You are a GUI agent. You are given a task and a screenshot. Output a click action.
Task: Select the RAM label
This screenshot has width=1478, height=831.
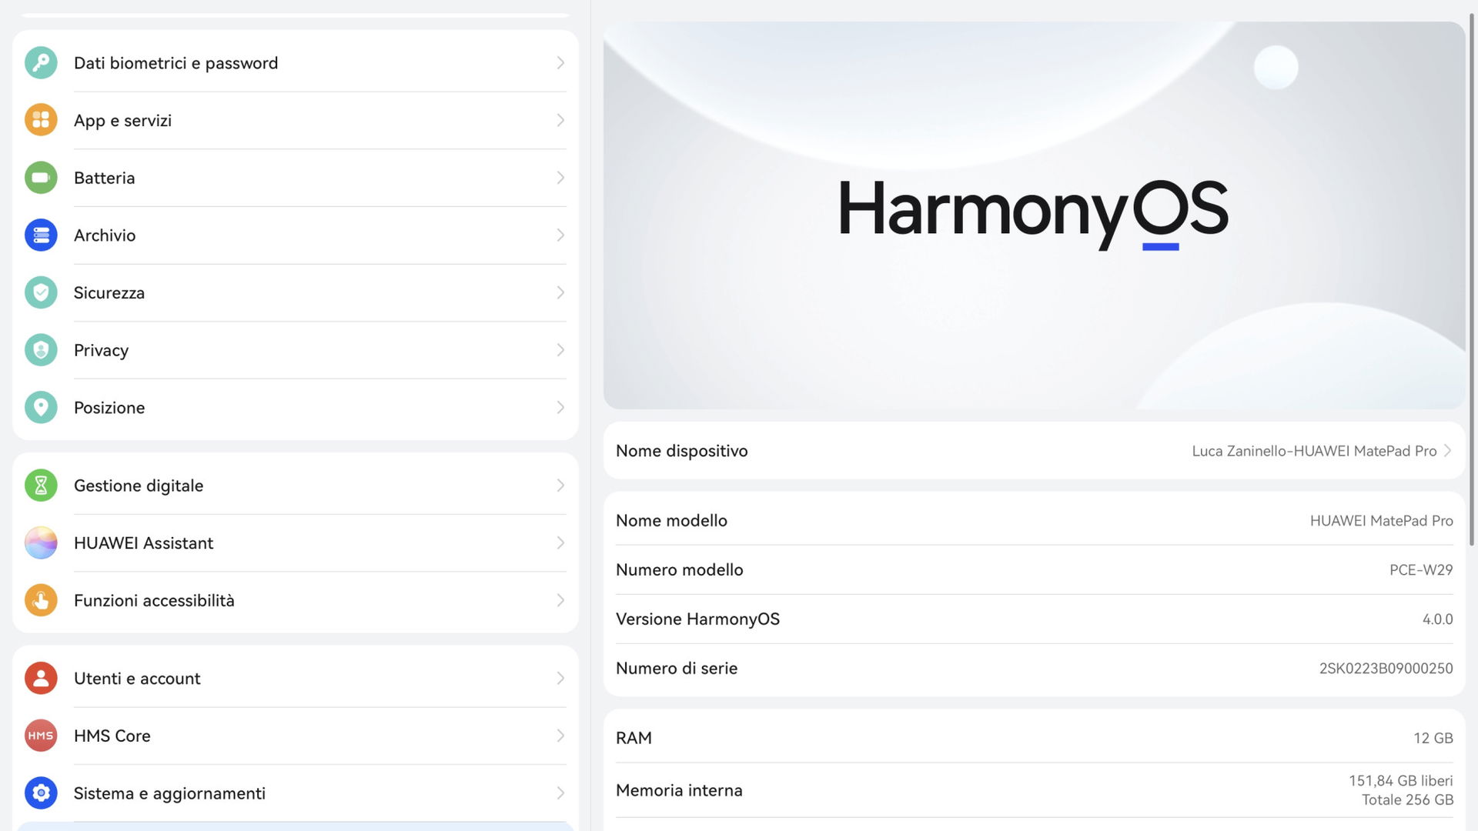click(x=634, y=738)
